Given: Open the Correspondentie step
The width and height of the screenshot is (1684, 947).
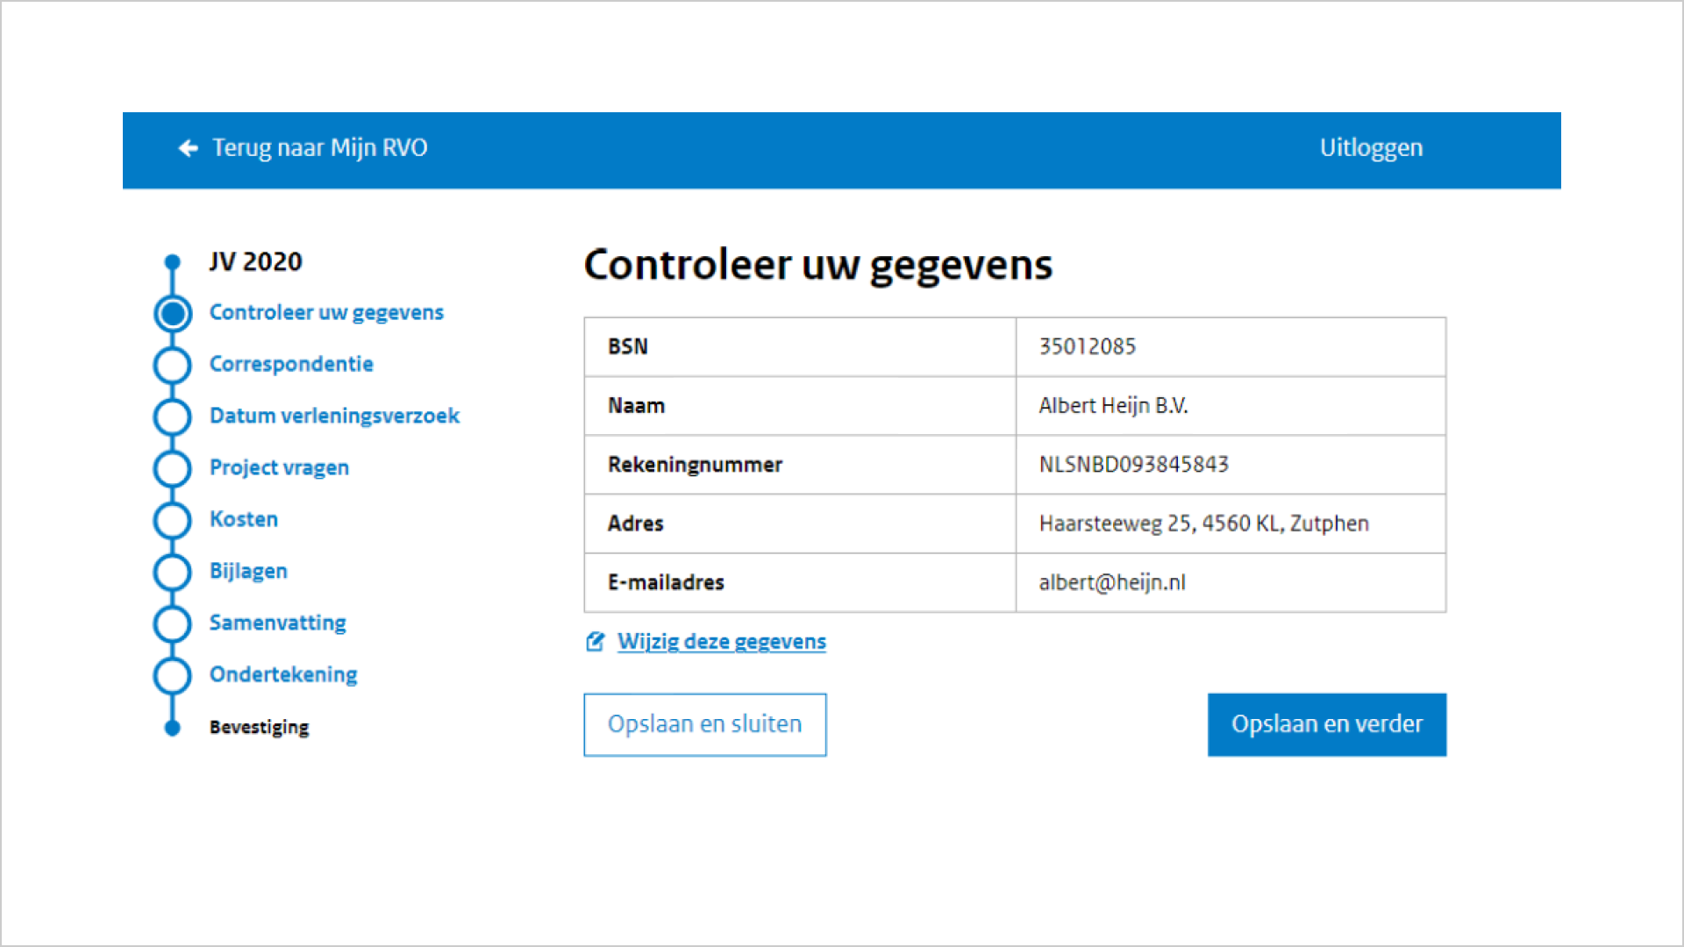Looking at the screenshot, I should pyautogui.click(x=291, y=365).
